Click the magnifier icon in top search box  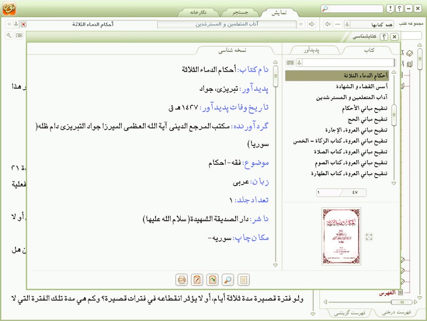click(325, 9)
